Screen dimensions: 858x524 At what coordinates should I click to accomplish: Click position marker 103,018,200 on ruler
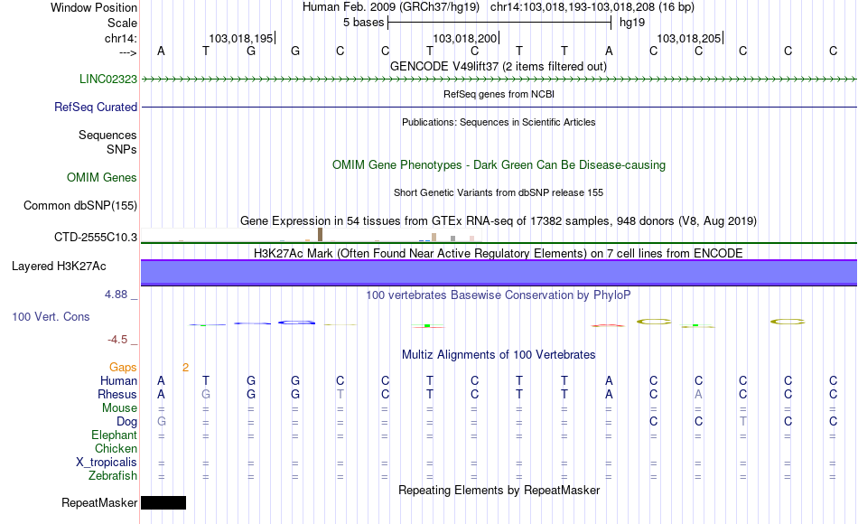point(465,38)
